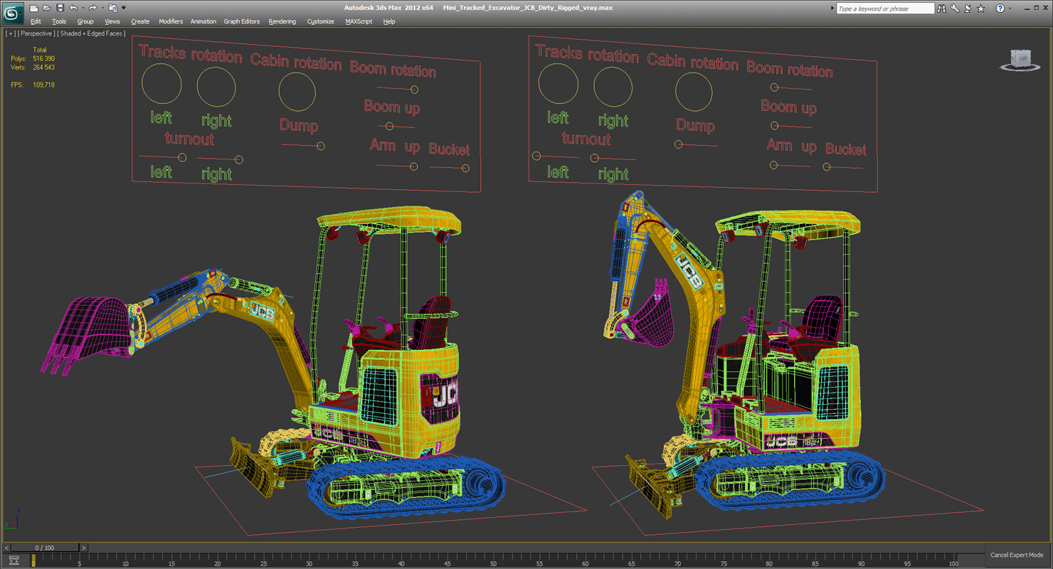Expand the InfoCenter search arrow

pyautogui.click(x=832, y=9)
